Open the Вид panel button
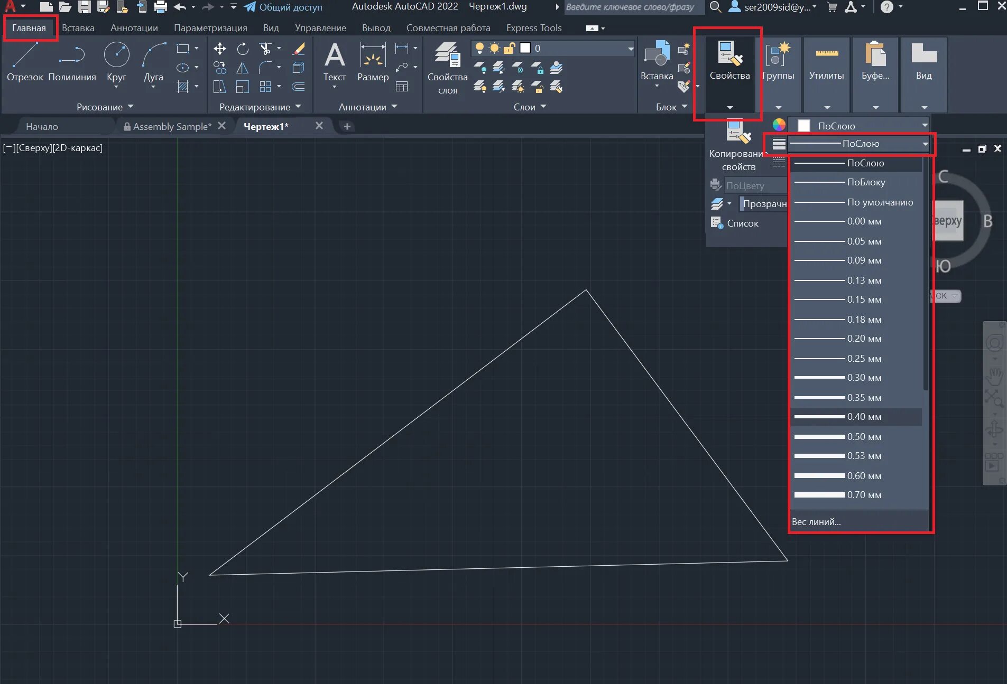Image resolution: width=1007 pixels, height=684 pixels. (x=924, y=74)
